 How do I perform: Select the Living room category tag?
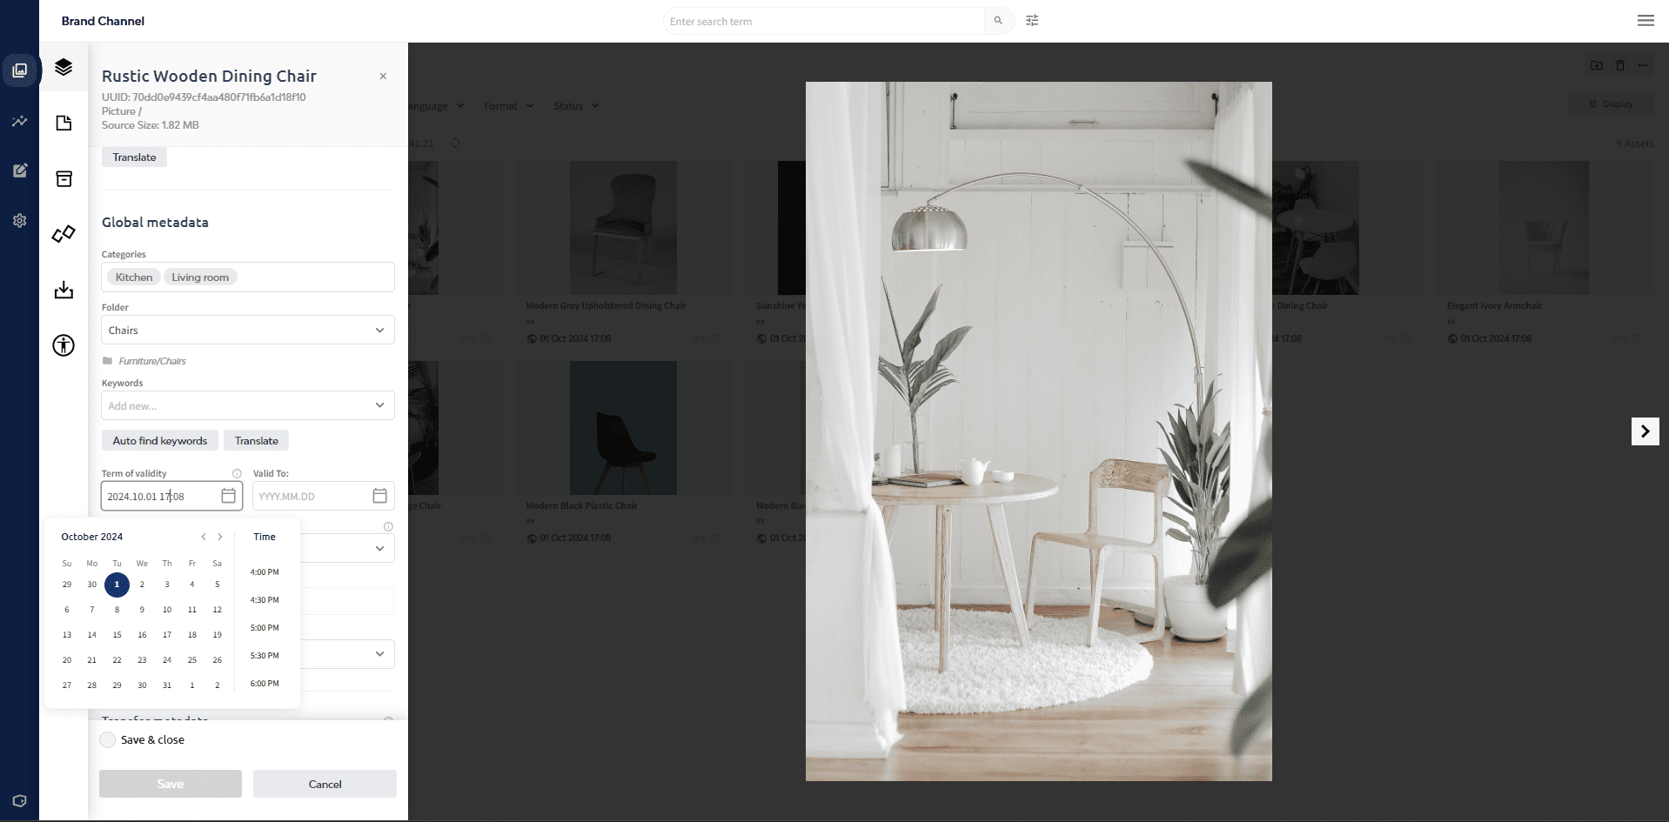[x=200, y=277]
